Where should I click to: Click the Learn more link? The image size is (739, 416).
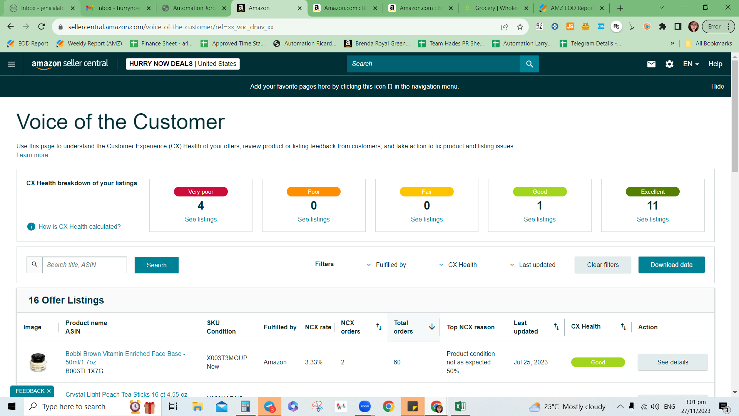(x=32, y=155)
